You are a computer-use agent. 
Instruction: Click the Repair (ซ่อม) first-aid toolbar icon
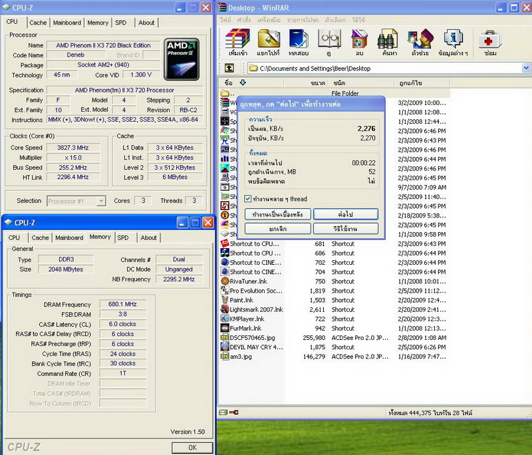[x=489, y=42]
